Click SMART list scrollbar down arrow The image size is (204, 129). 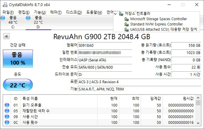tap(198, 123)
